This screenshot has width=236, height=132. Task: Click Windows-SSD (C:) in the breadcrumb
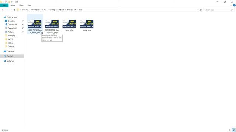39,10
